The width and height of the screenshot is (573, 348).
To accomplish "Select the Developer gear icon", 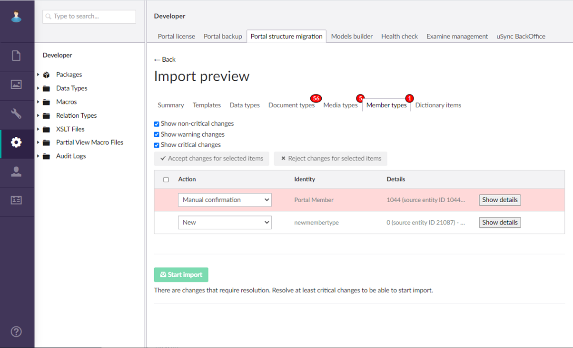I will pyautogui.click(x=17, y=142).
